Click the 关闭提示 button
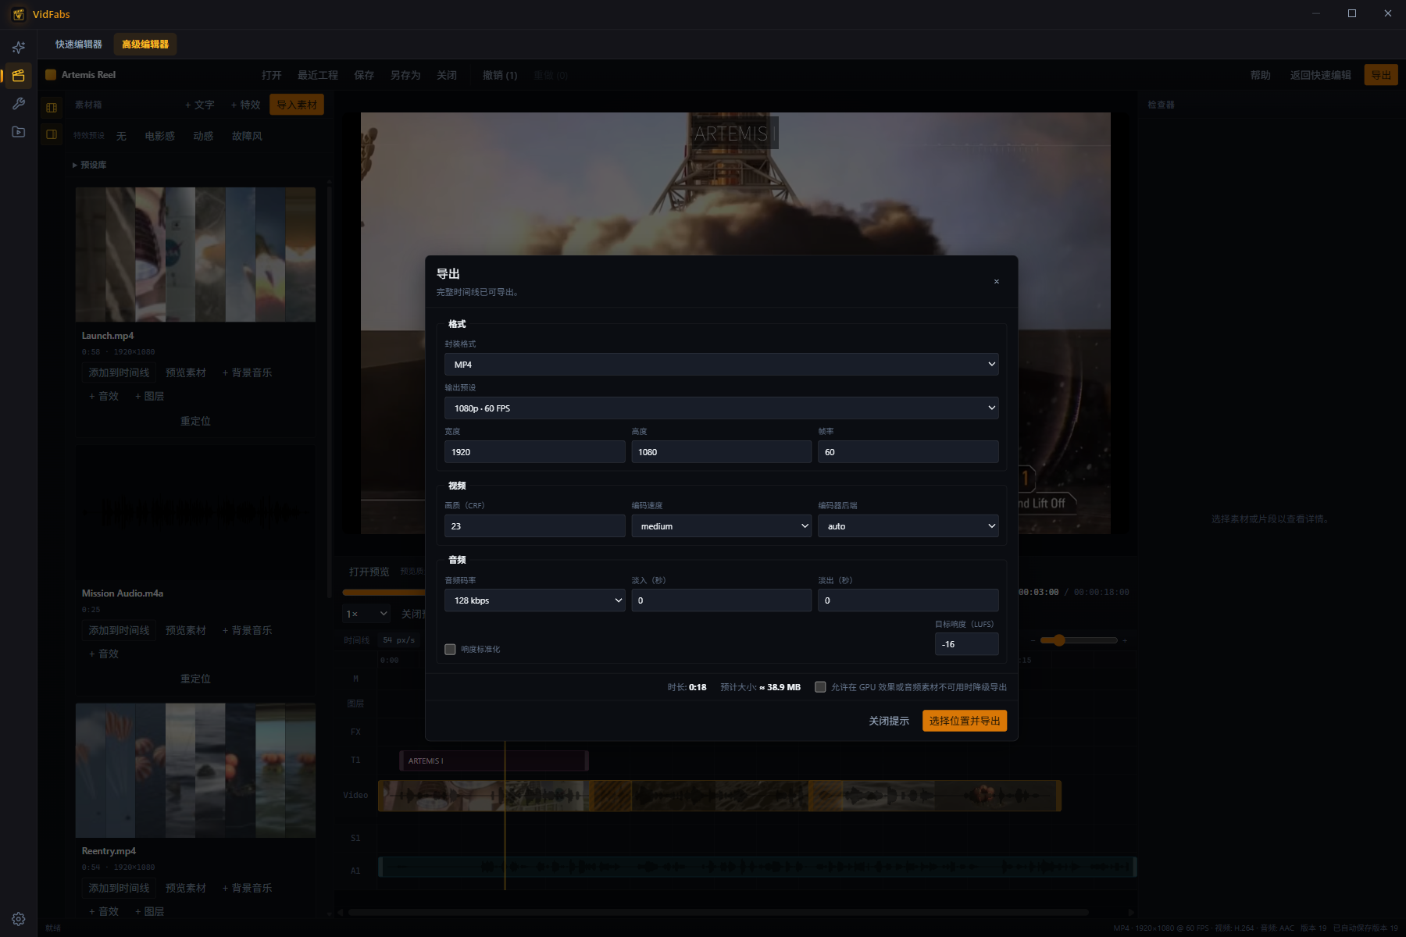The height and width of the screenshot is (937, 1406). (889, 721)
